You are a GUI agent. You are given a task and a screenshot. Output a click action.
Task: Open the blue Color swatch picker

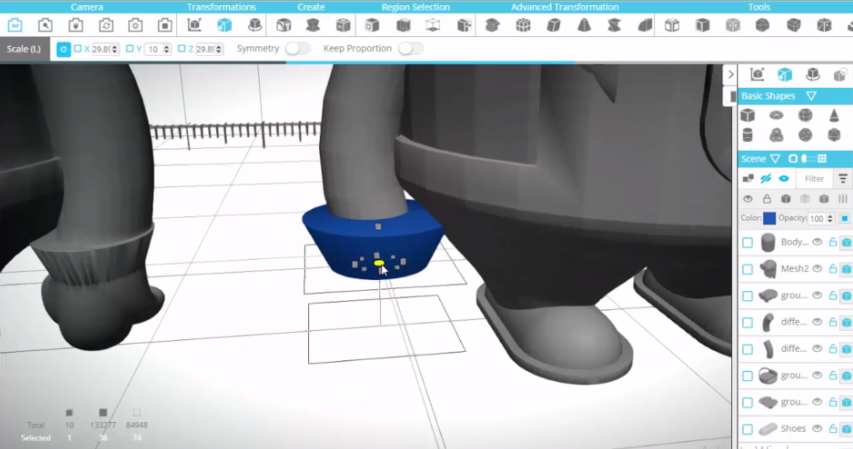coord(769,218)
